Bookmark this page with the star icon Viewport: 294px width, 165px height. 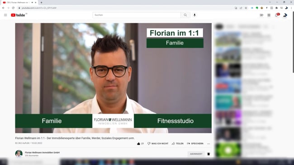pyautogui.click(x=246, y=8)
